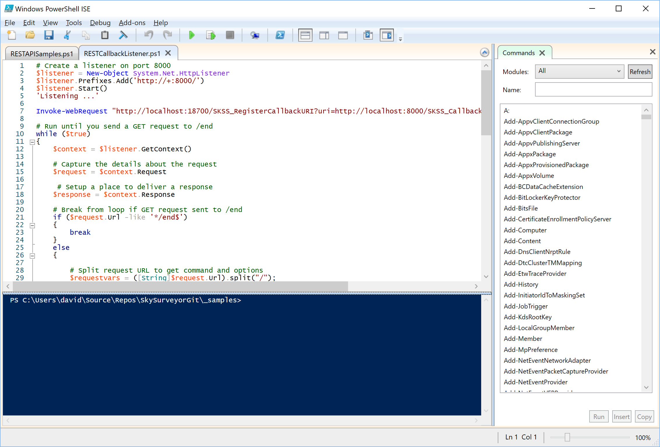Select Add-AppvClientConnectionGroup in command list
Viewport: 660px width, 447px height.
[x=551, y=121]
